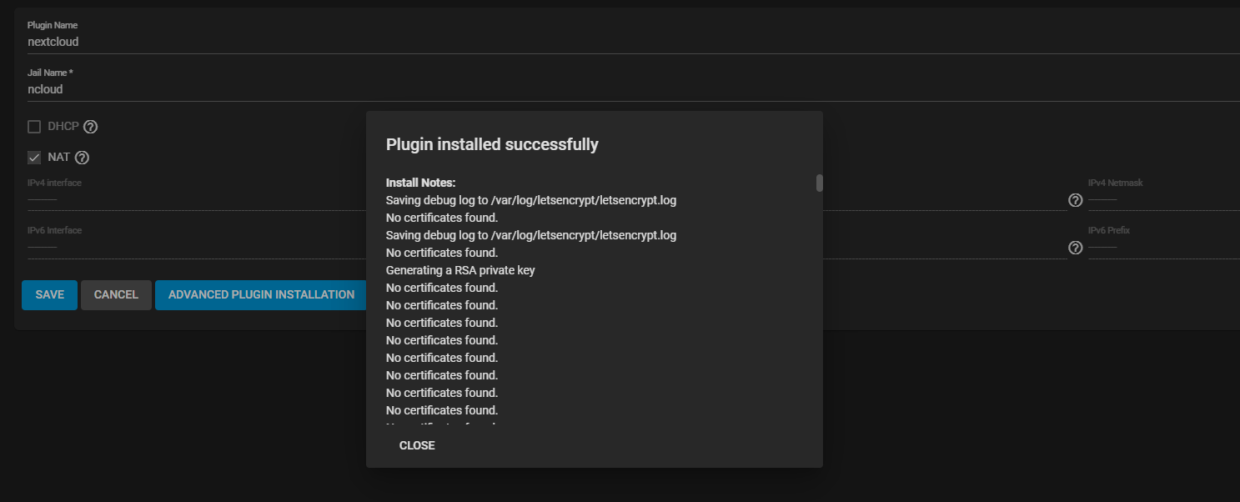
Task: Click the 'Plugin installed successfully' heading
Action: [x=492, y=144]
